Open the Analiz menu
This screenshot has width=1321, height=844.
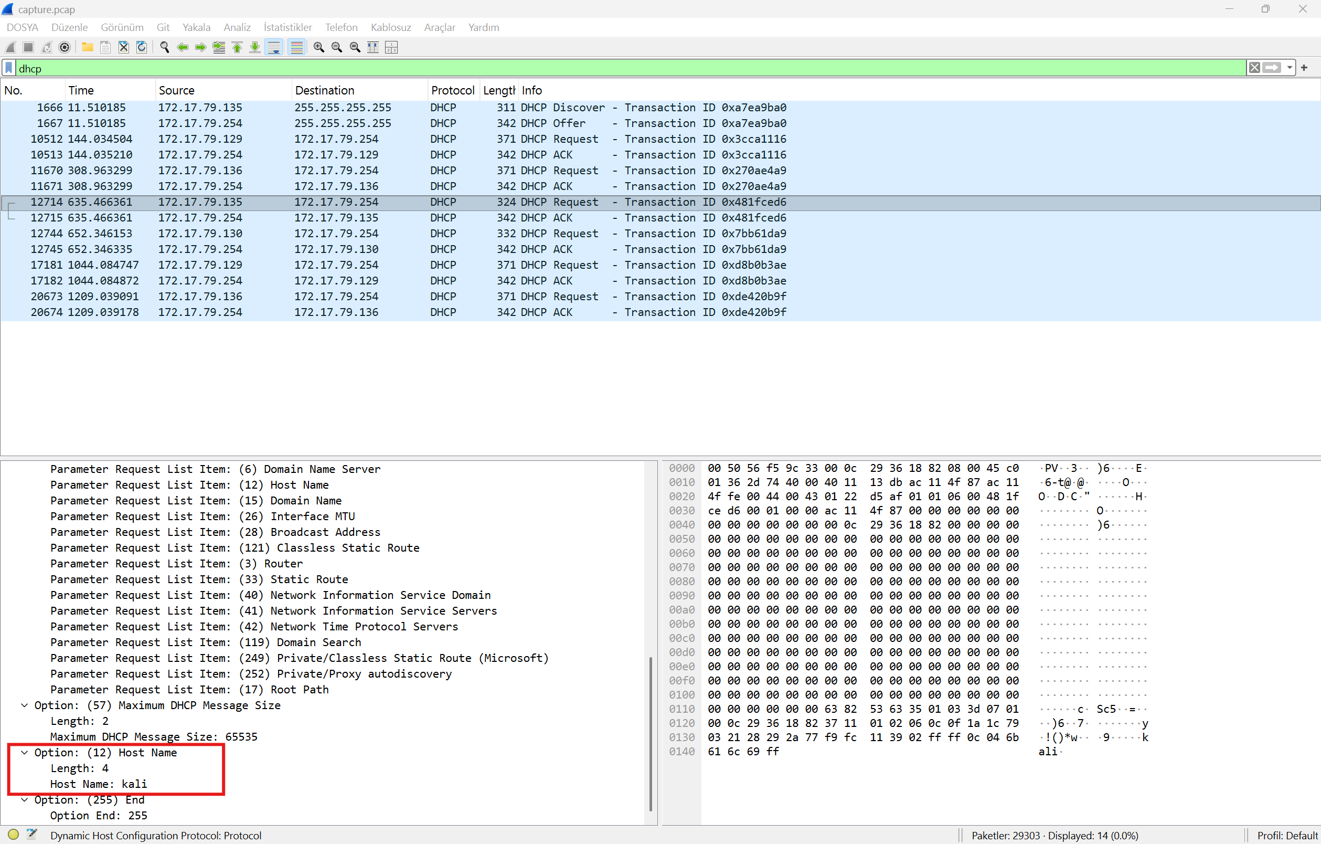tap(237, 27)
